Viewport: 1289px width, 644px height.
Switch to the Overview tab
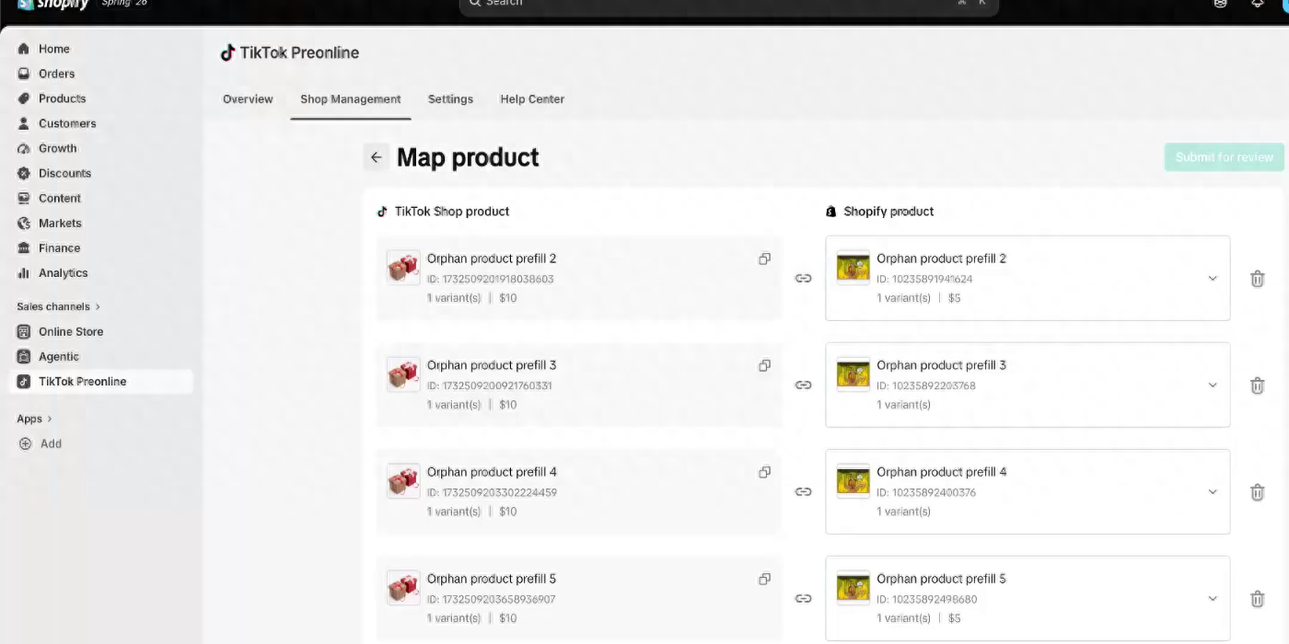point(248,99)
